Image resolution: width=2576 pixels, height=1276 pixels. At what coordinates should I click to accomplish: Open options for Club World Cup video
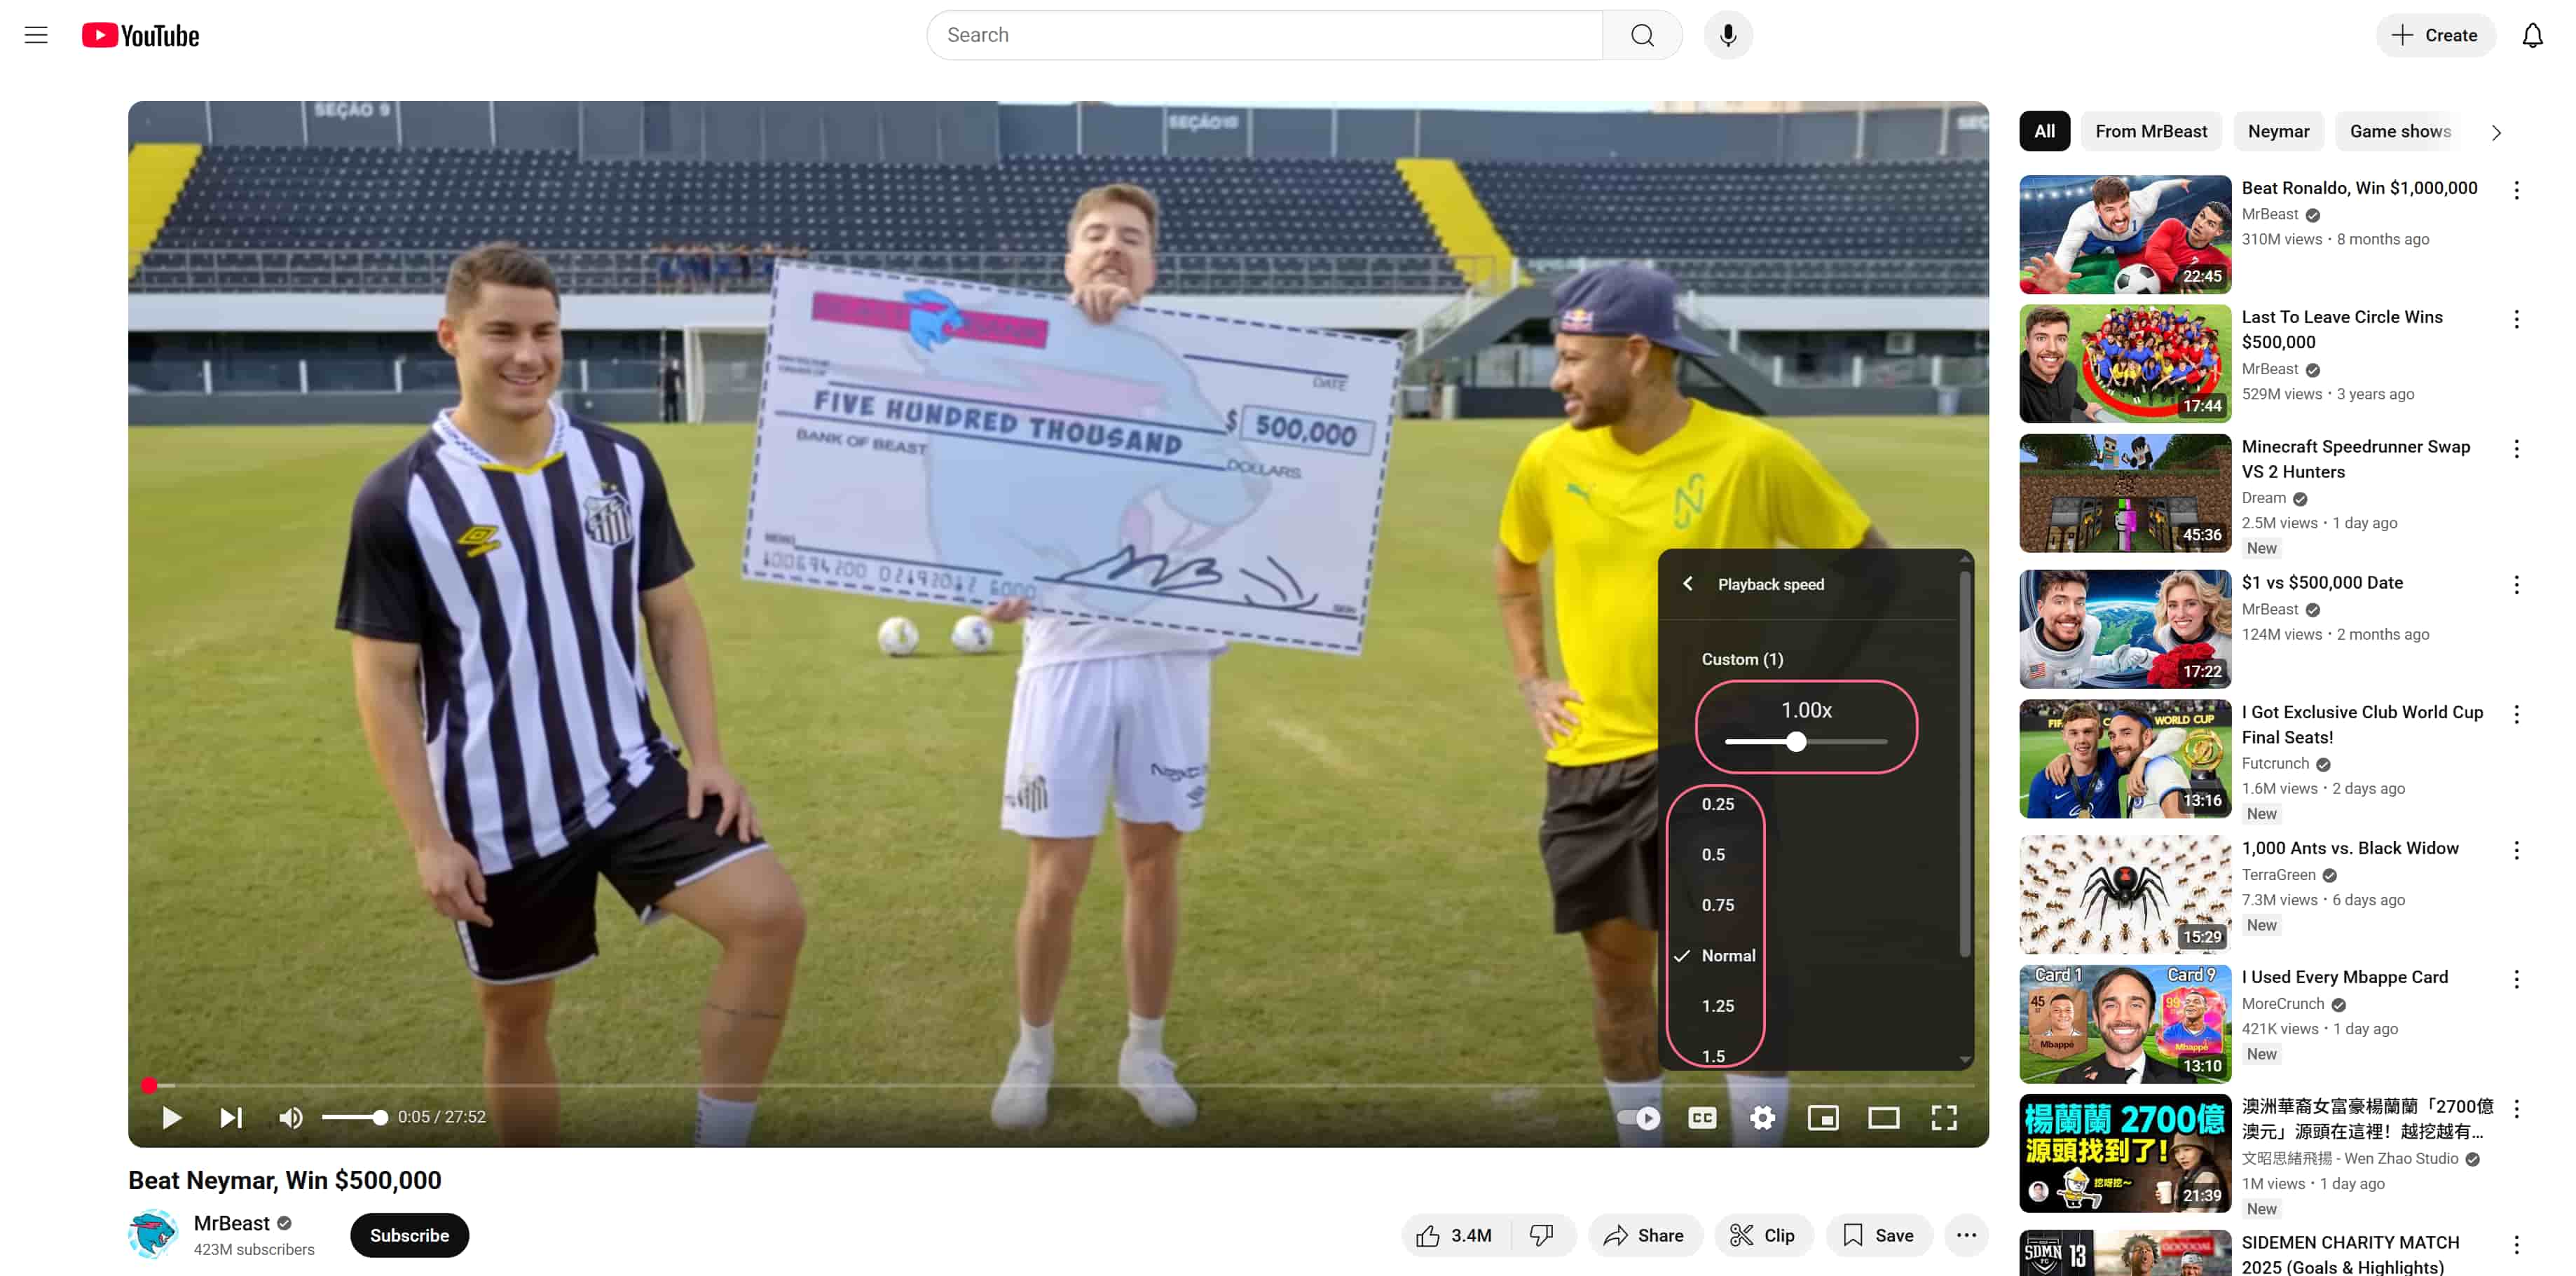pyautogui.click(x=2516, y=714)
